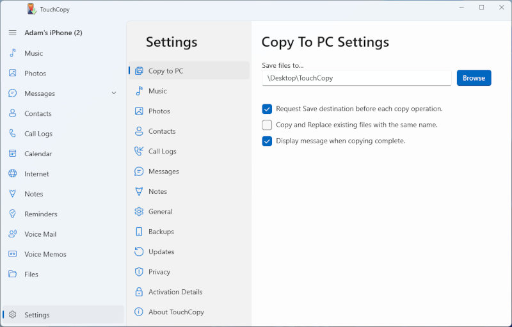The width and height of the screenshot is (512, 327).
Task: Click the Music note icon in left sidebar
Action: click(x=12, y=53)
